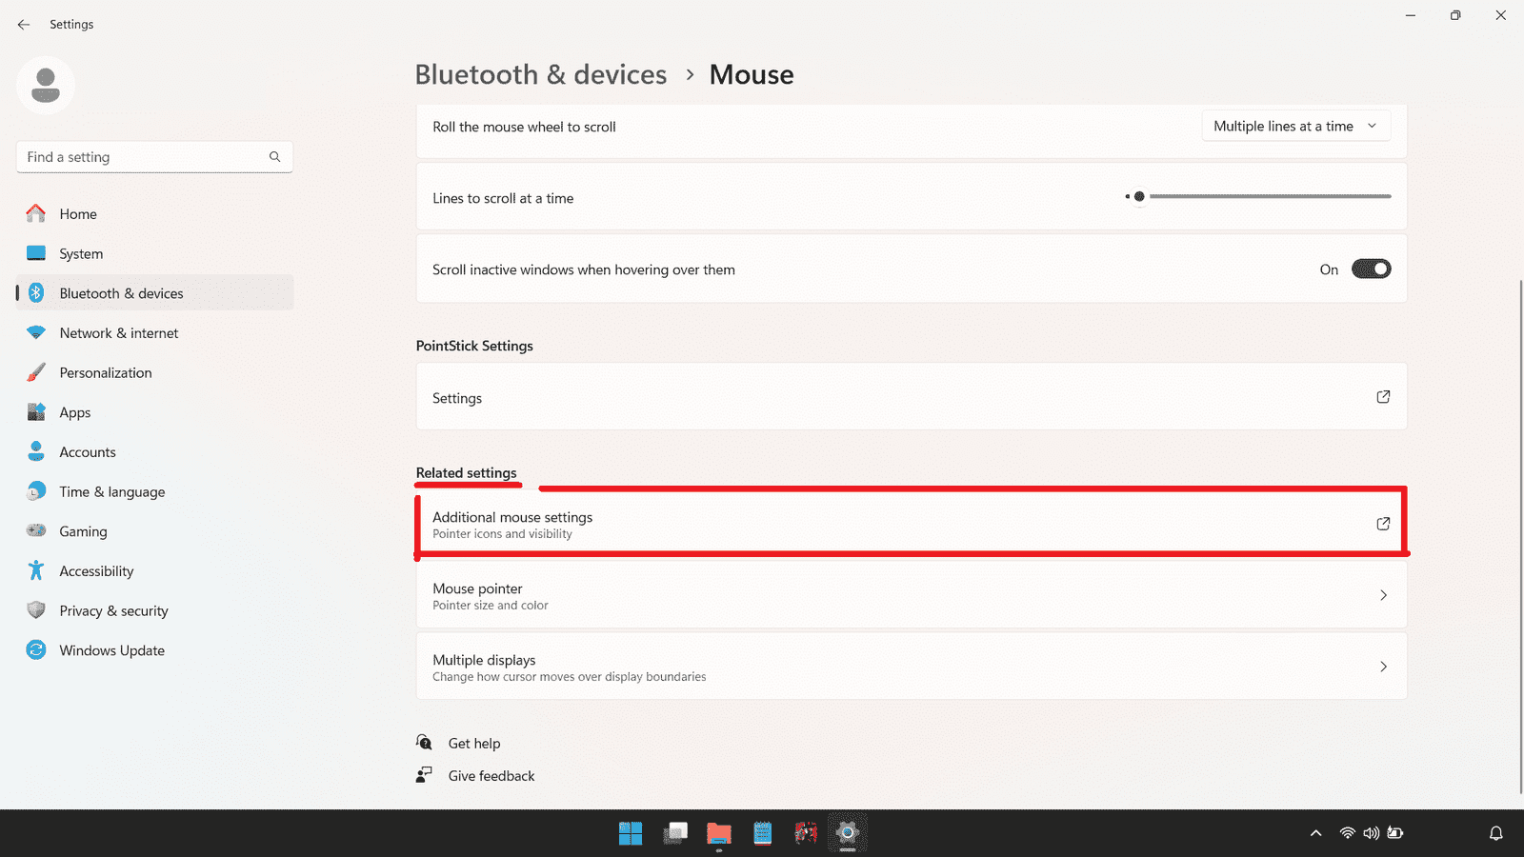
Task: Click the 'Find a setting' search box
Action: pos(143,157)
